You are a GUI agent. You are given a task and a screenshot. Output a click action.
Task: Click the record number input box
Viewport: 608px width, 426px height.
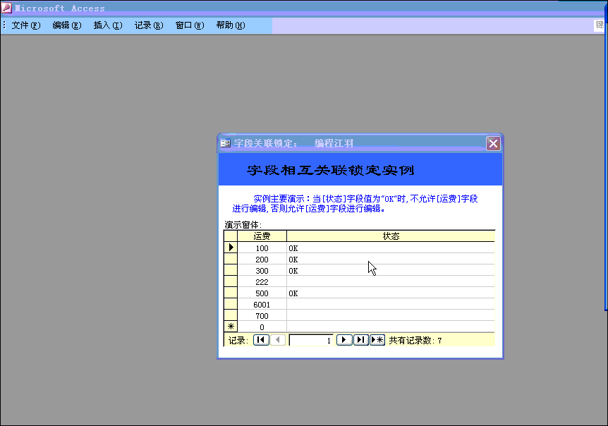(x=310, y=340)
